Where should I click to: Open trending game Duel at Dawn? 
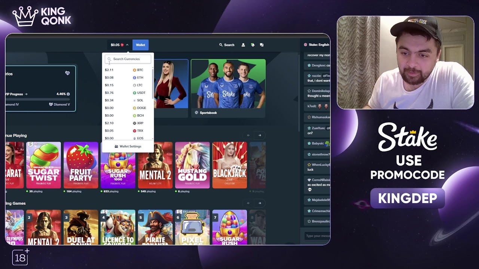coord(81,227)
